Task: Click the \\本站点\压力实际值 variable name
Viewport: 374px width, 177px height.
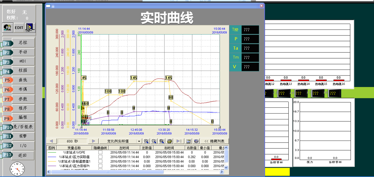Action: click(74, 157)
